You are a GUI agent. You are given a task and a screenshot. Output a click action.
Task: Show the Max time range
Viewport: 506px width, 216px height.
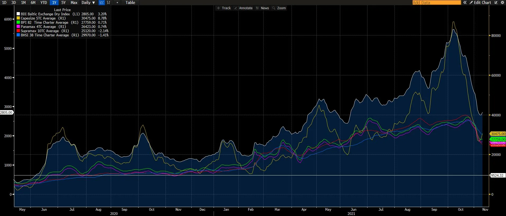[74, 3]
